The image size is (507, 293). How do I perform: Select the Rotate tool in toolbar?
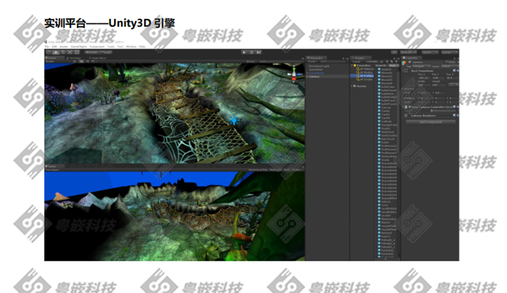(62, 52)
